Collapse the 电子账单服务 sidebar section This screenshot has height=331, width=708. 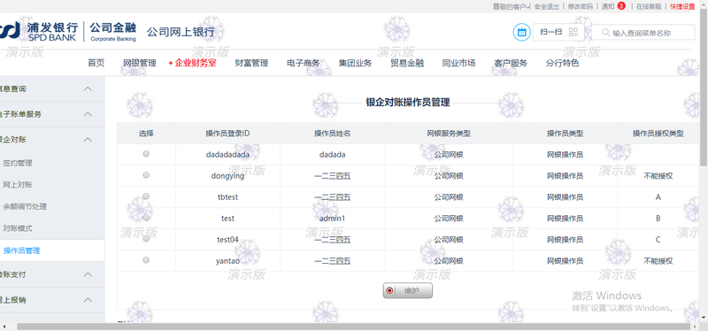coord(88,114)
